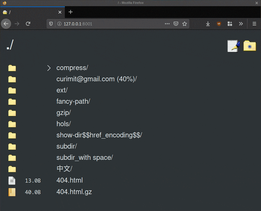Image resolution: width=261 pixels, height=211 pixels.
Task: Close the Mozilla Firefox window
Action: point(257,3)
